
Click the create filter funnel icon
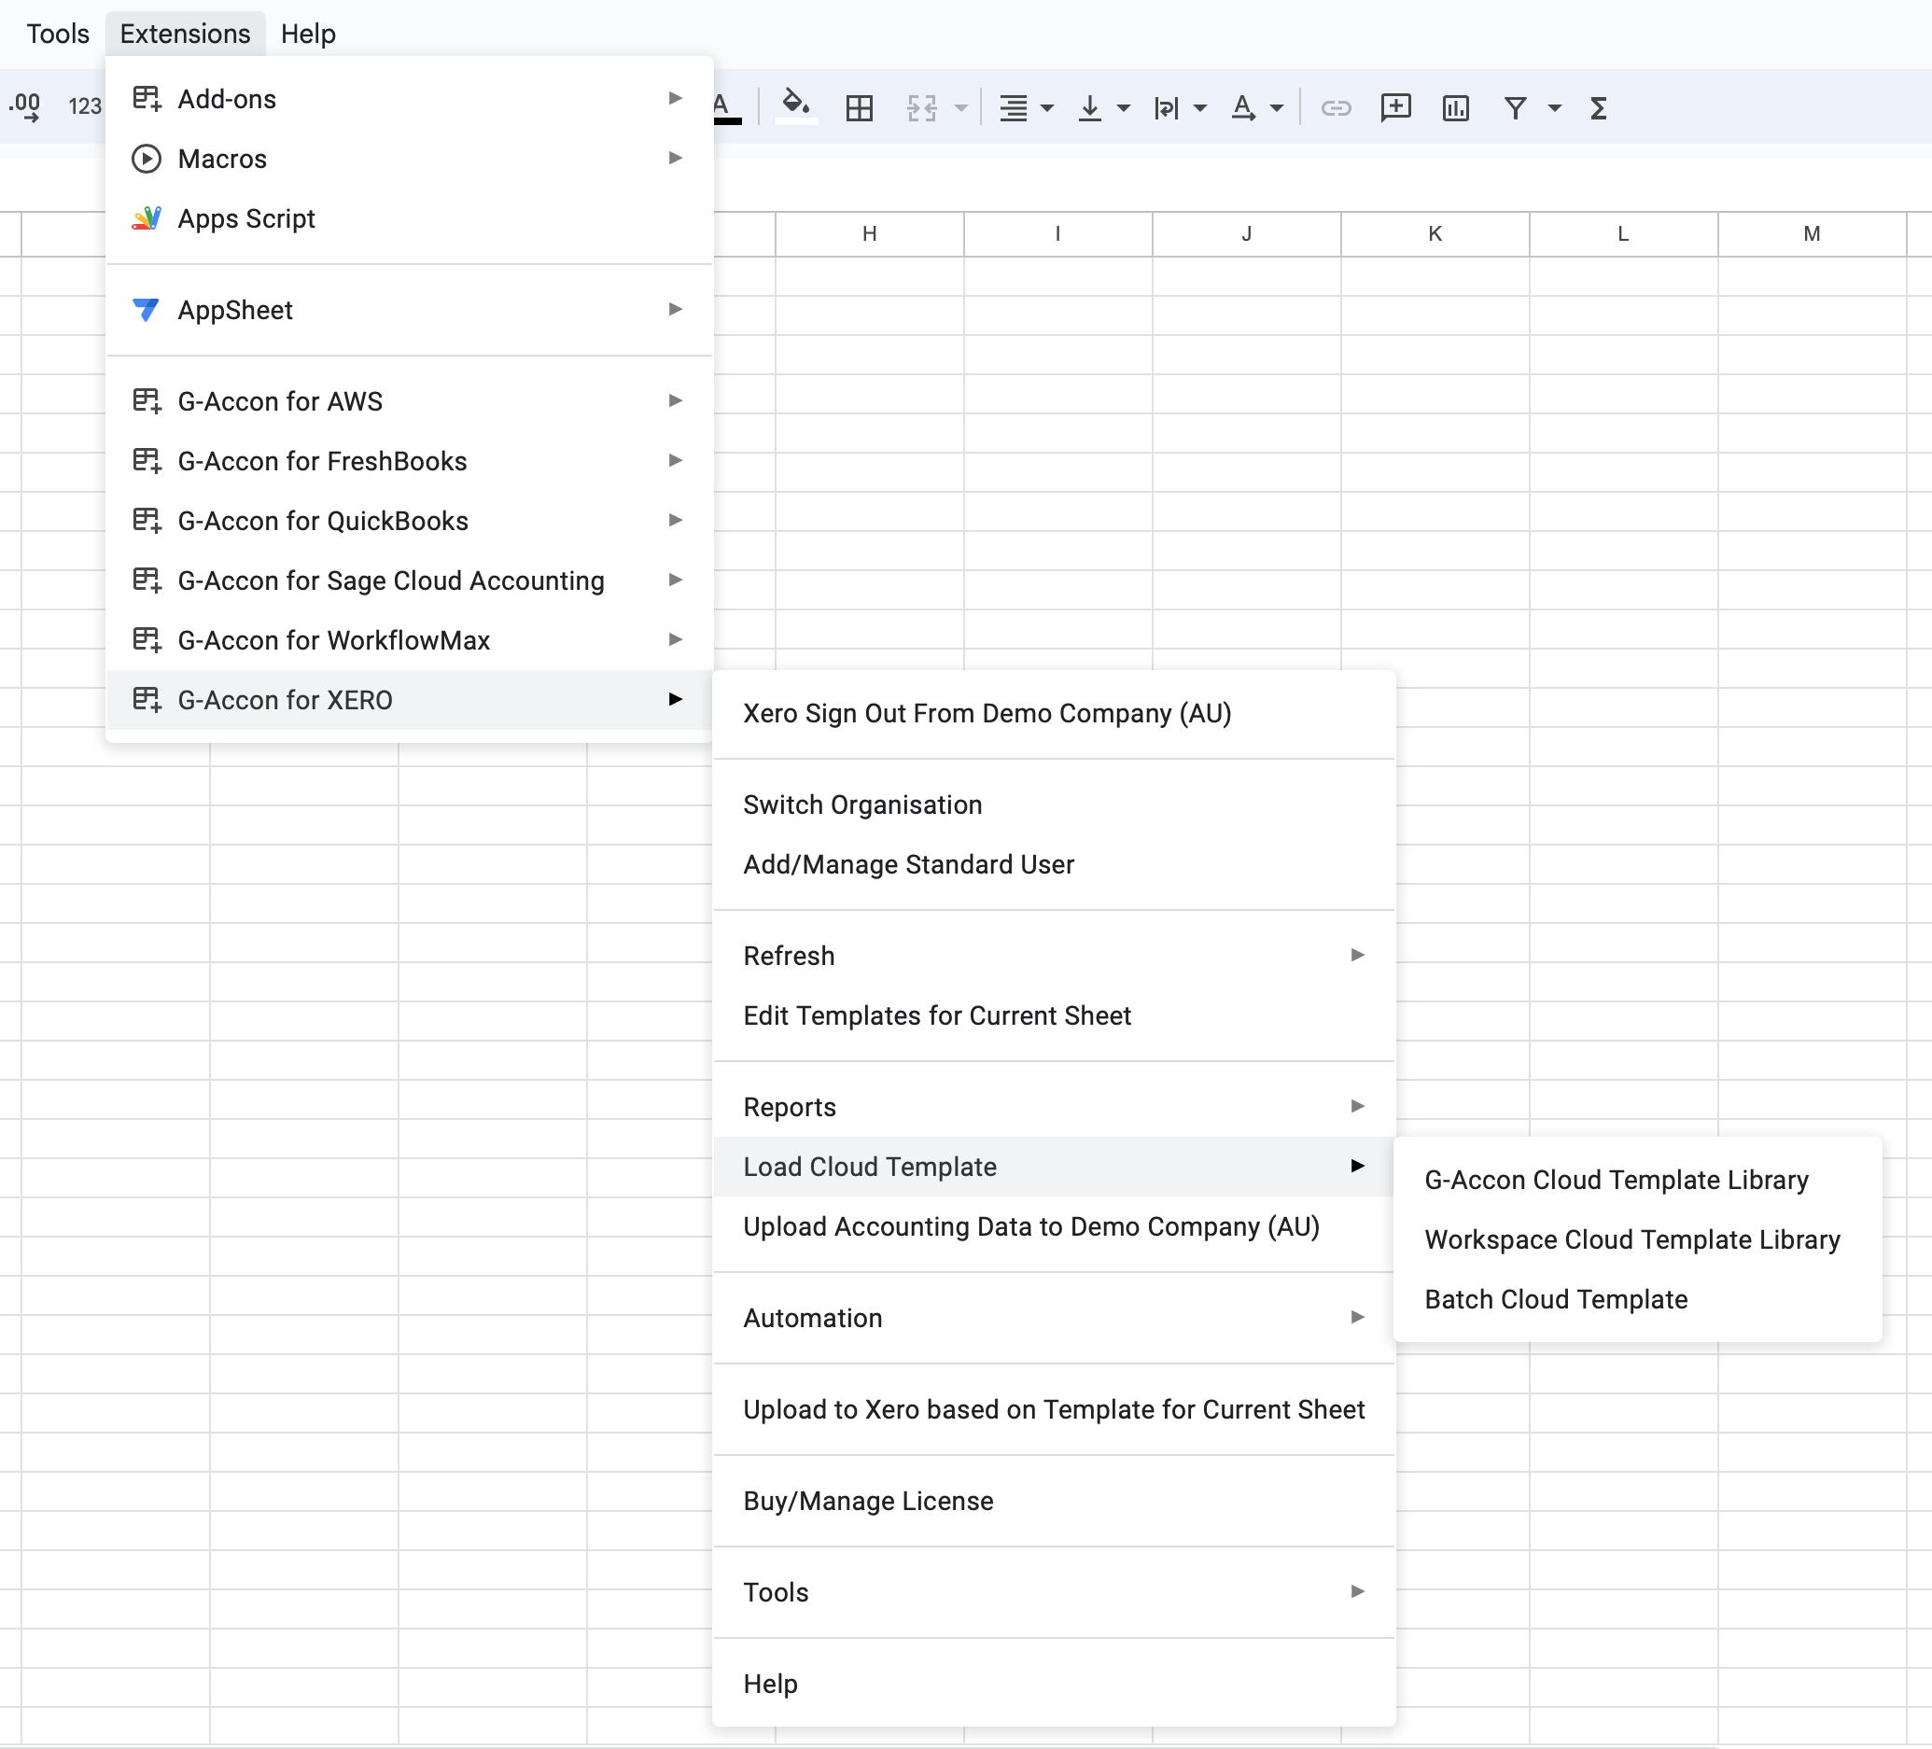pos(1514,108)
